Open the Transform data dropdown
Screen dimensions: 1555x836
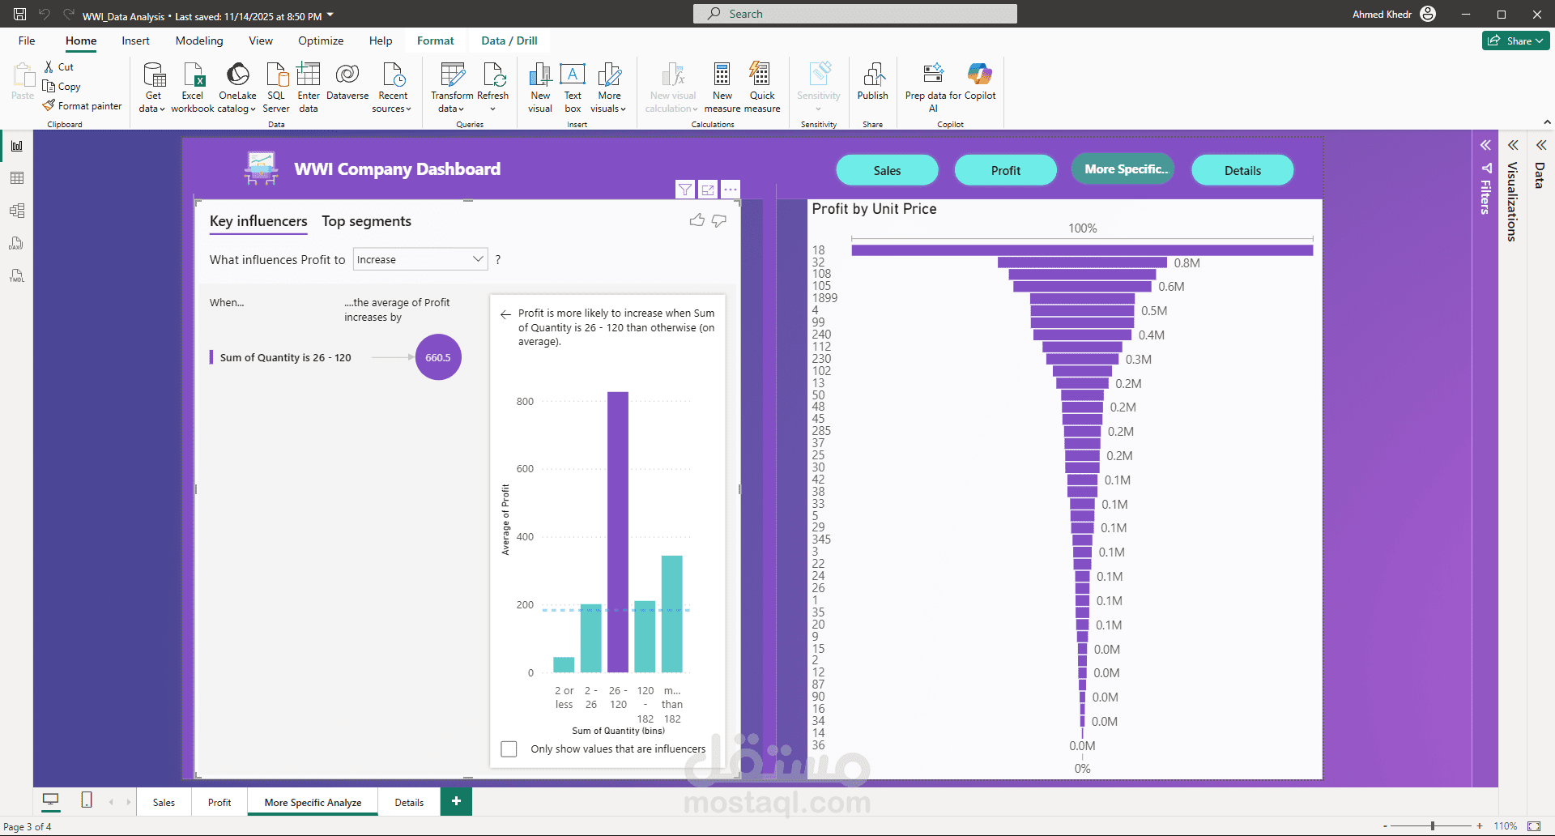pos(452,87)
